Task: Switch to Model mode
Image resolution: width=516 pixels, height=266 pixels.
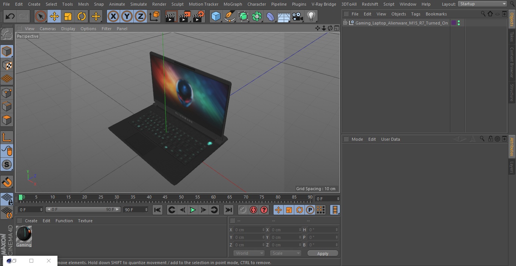Action: point(7,51)
